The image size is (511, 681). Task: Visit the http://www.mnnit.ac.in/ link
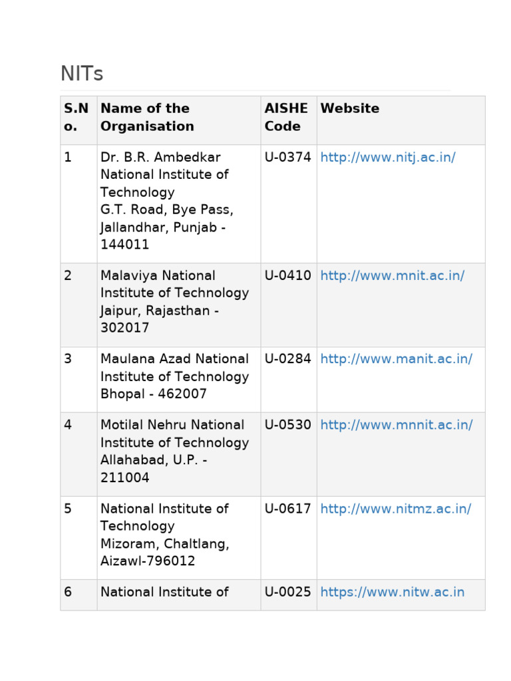tap(397, 425)
